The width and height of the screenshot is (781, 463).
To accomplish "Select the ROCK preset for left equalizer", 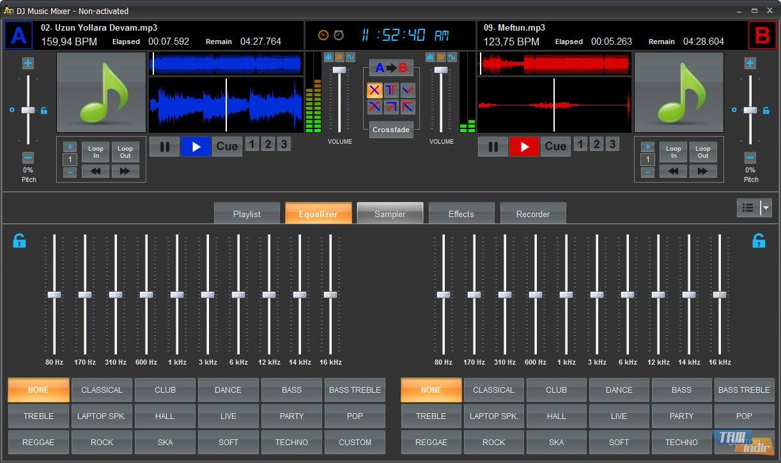I will pos(102,442).
